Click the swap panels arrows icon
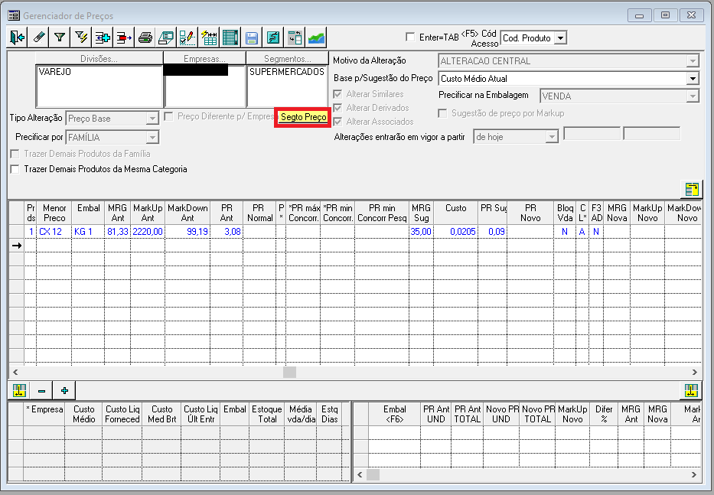 295,37
